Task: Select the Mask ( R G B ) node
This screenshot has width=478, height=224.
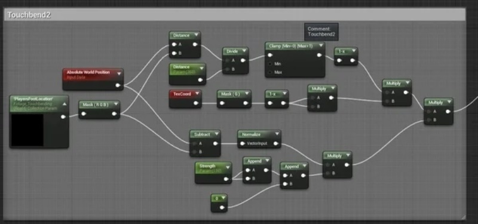Action: pyautogui.click(x=99, y=110)
